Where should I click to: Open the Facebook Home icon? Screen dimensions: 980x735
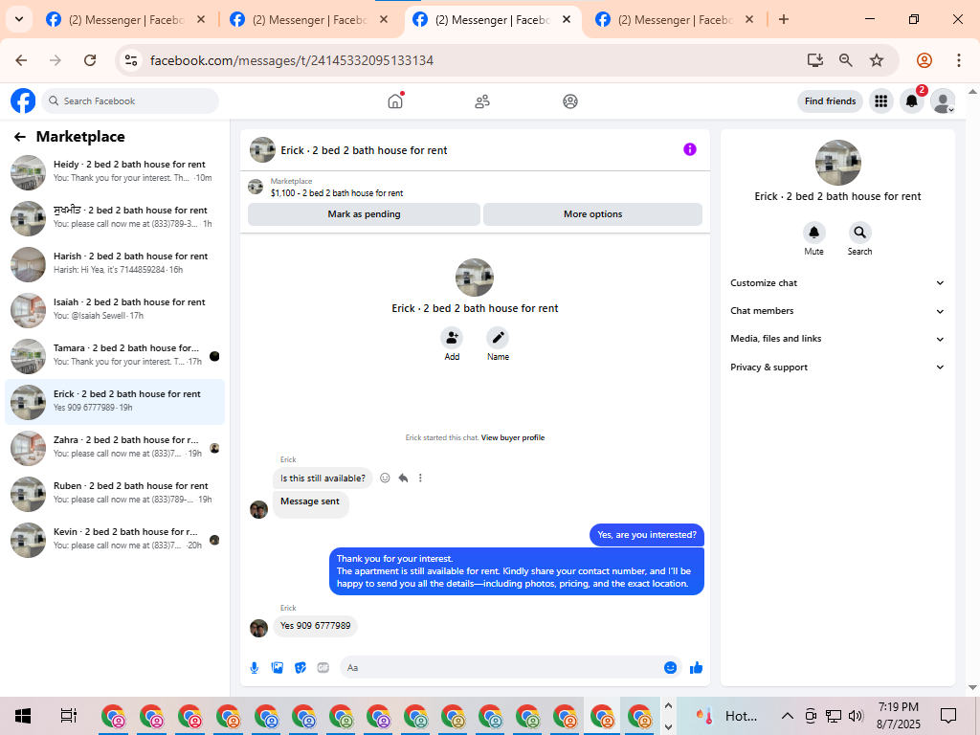395,101
